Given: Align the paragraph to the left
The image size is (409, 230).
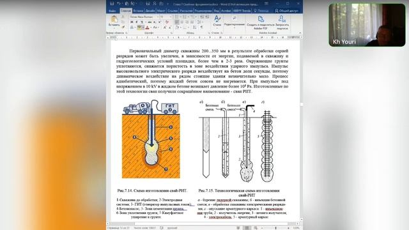Looking at the screenshot, I should [x=177, y=22].
